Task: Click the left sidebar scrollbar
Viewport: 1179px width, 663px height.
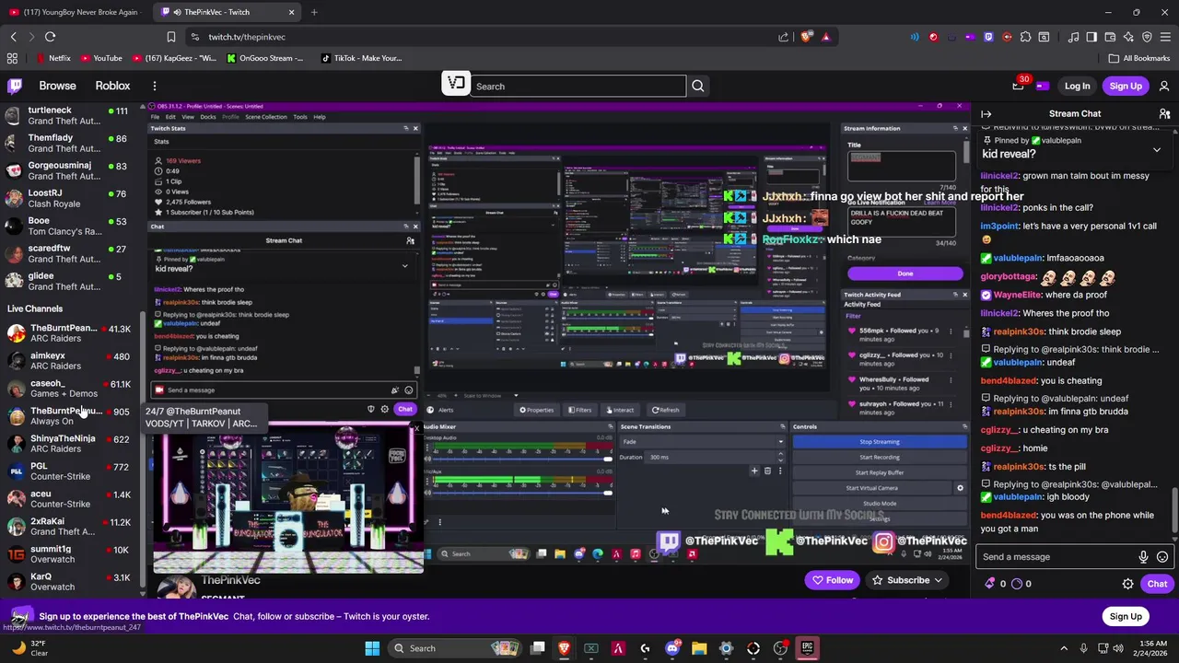Action: tap(142, 451)
